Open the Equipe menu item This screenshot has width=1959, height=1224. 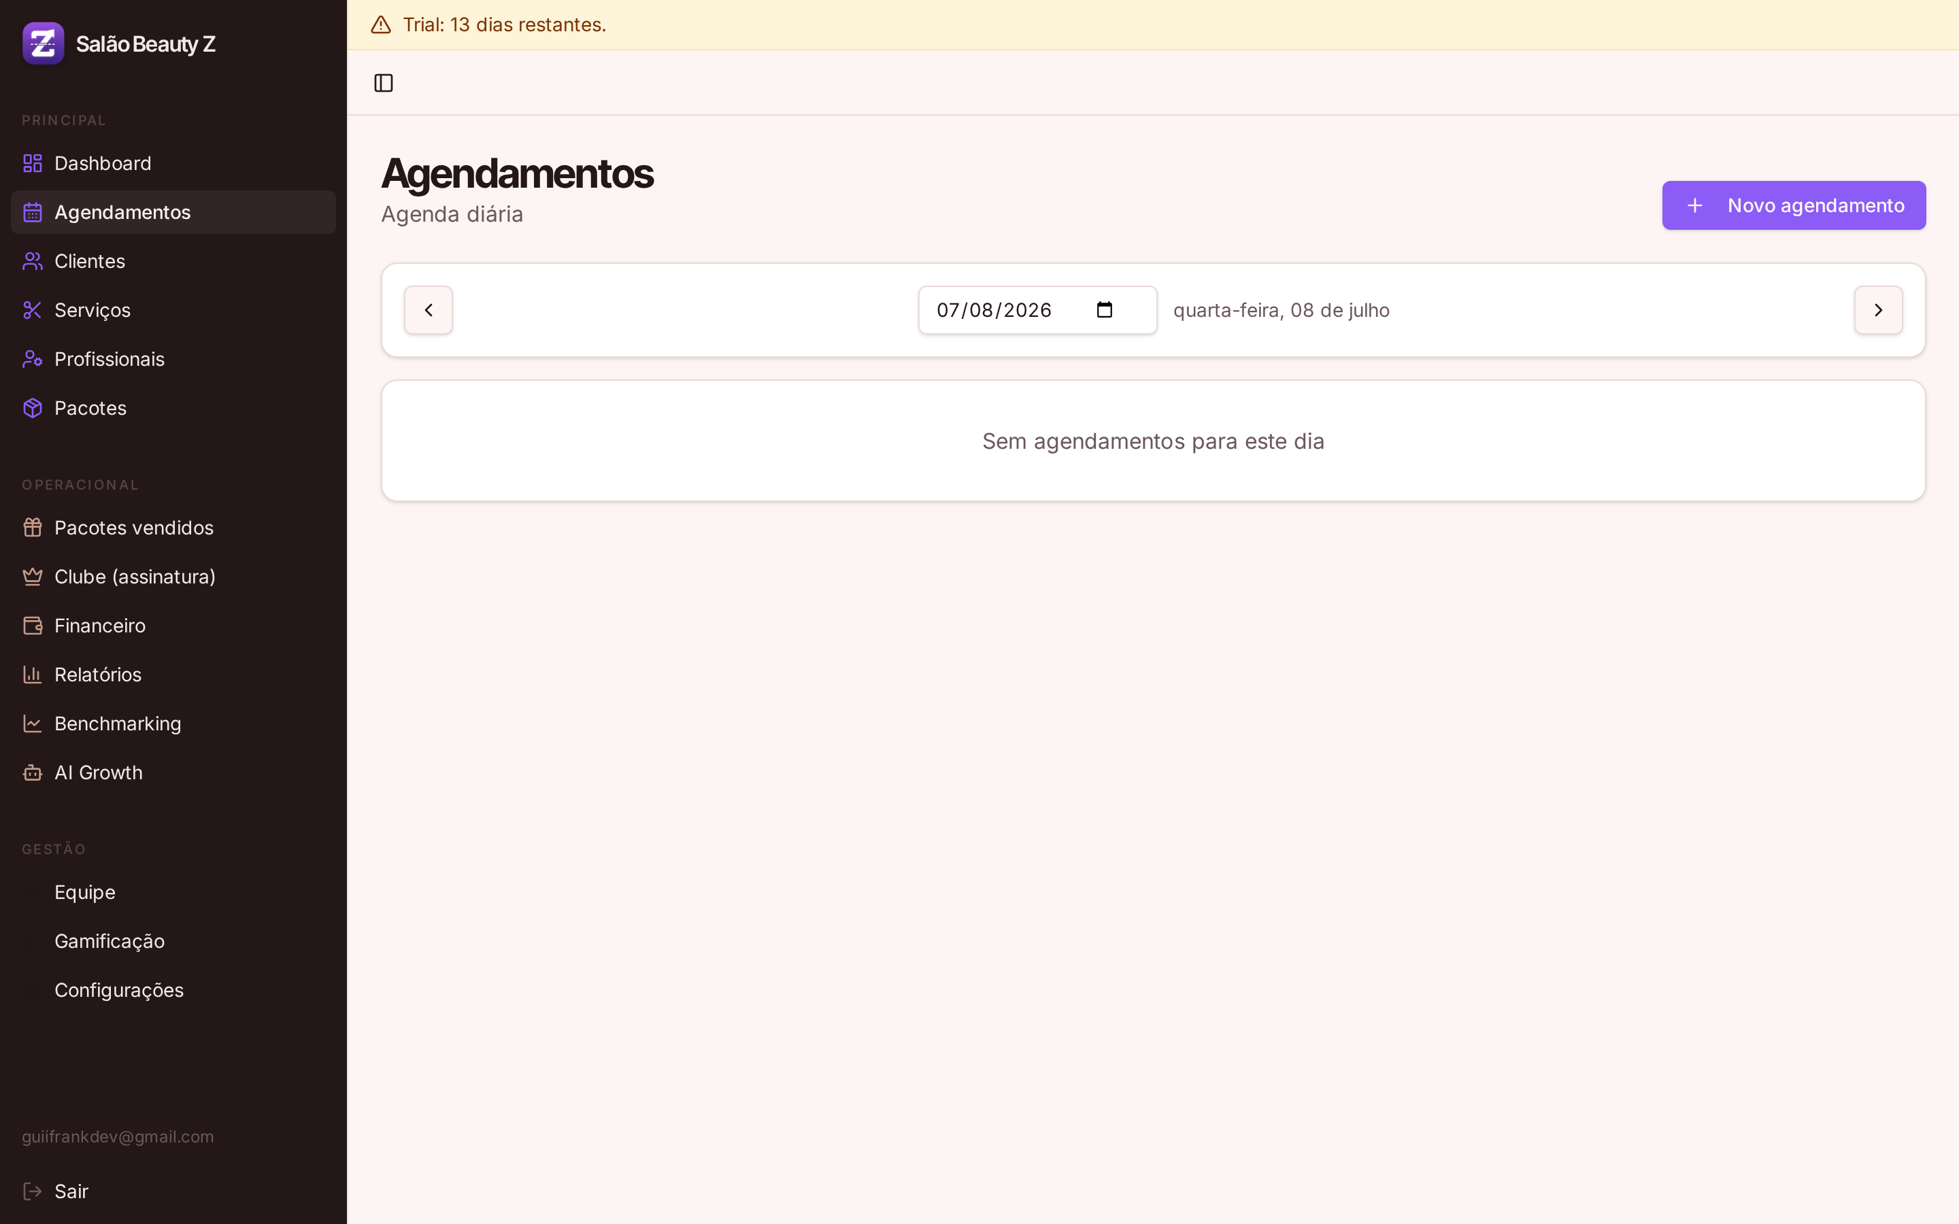tap(173, 892)
